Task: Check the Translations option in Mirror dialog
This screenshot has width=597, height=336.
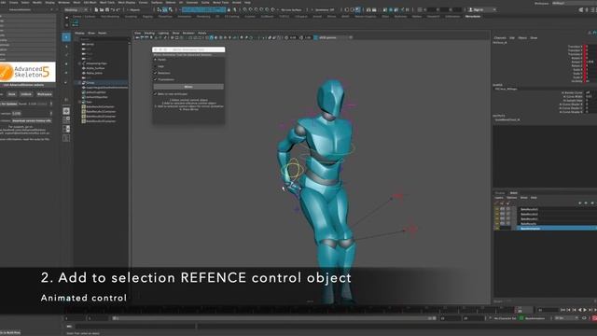Action: 156,79
